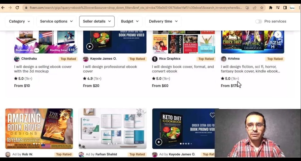The width and height of the screenshot is (301, 161).
Task: Click the URL address bar
Action: (x=134, y=8)
